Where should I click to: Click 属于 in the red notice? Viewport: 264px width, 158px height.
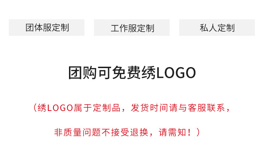83,108
